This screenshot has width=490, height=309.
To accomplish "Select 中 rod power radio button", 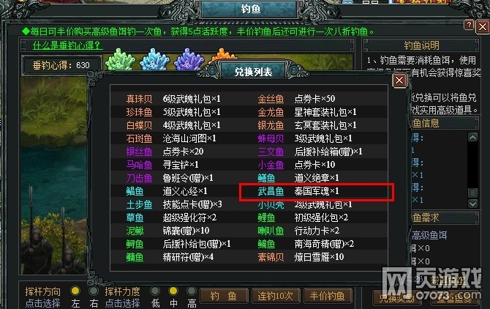I will (x=173, y=291).
